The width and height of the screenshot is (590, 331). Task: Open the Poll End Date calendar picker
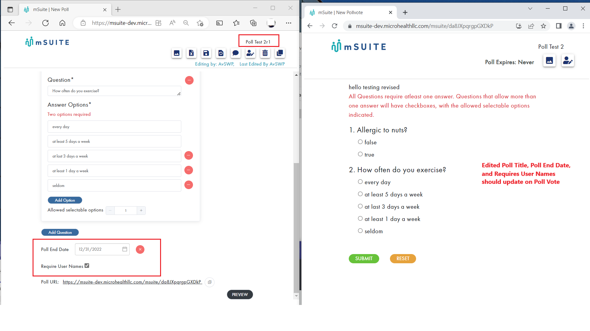125,249
